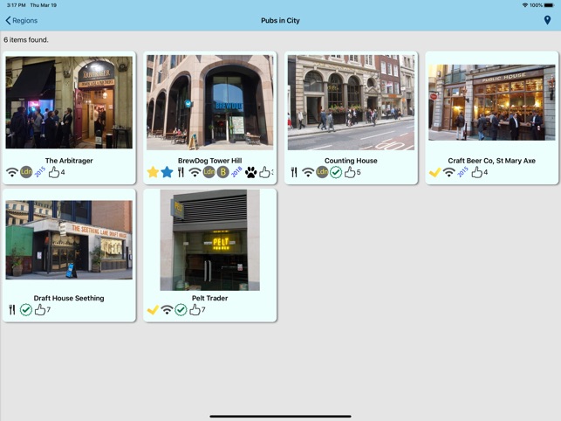Viewport: 561px width, 421px height.
Task: Tap Ldn badge on The Arbitrager card
Action: 26,172
